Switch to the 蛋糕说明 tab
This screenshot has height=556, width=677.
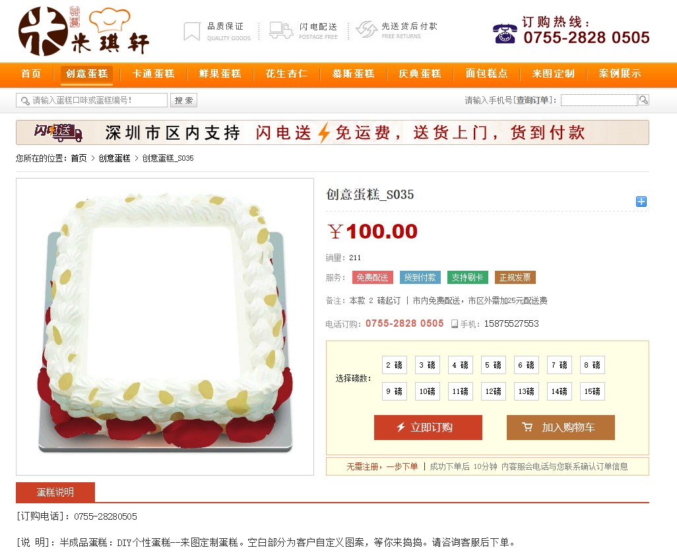tap(55, 492)
